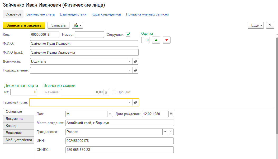Open the Должность item form icon
This screenshot has height=159, width=278.
135,61
